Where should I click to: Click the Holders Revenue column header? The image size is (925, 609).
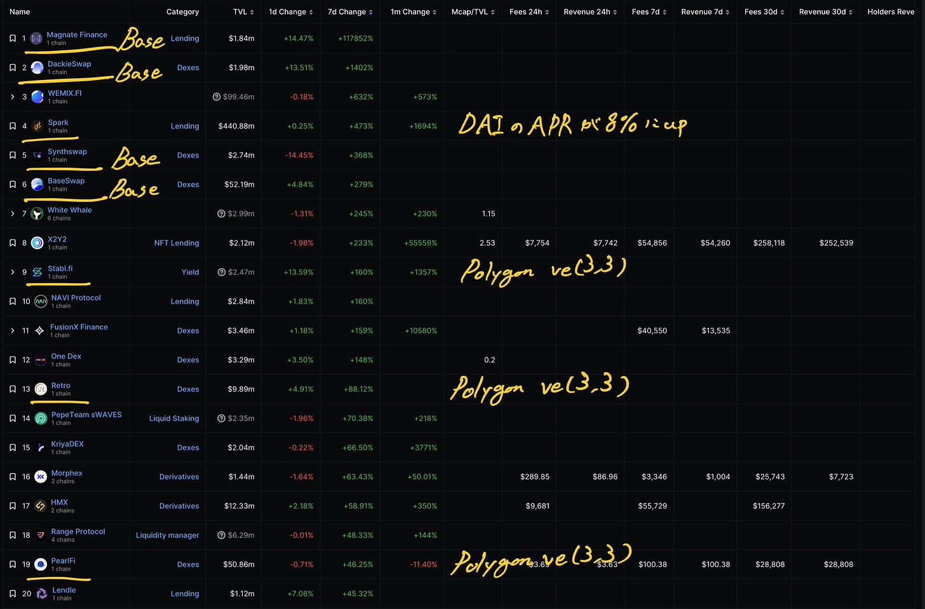[x=891, y=12]
